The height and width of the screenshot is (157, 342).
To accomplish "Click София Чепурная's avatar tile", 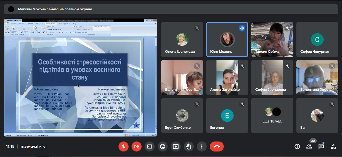I will pyautogui.click(x=317, y=39).
